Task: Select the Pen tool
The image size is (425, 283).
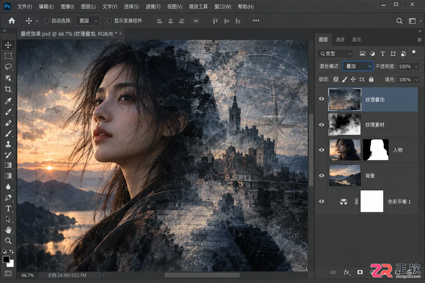Action: tap(8, 198)
